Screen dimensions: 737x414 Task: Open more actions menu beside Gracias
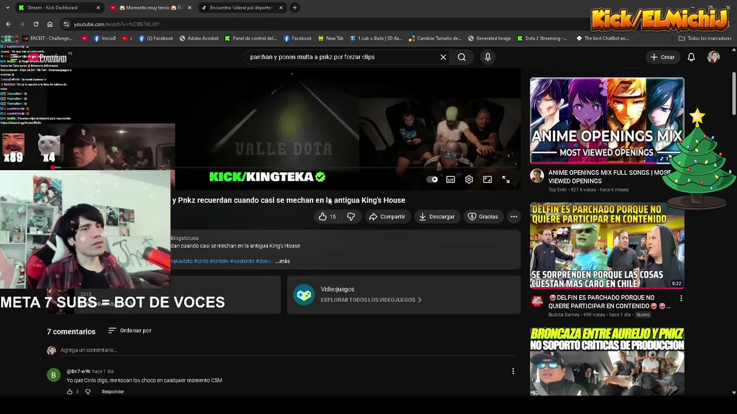click(x=514, y=217)
